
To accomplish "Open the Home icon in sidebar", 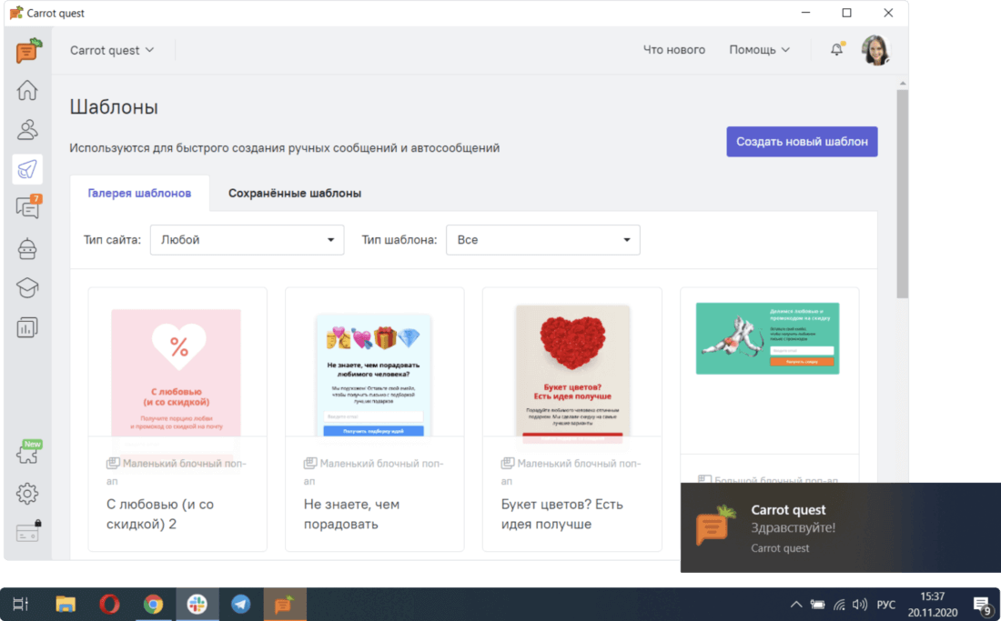I will pos(27,90).
